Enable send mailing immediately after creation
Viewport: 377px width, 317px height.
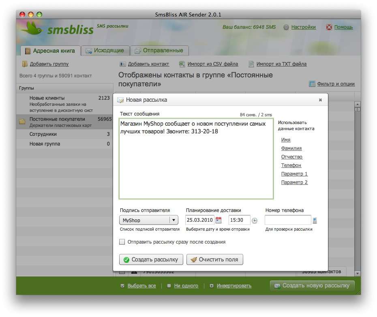pyautogui.click(x=122, y=242)
